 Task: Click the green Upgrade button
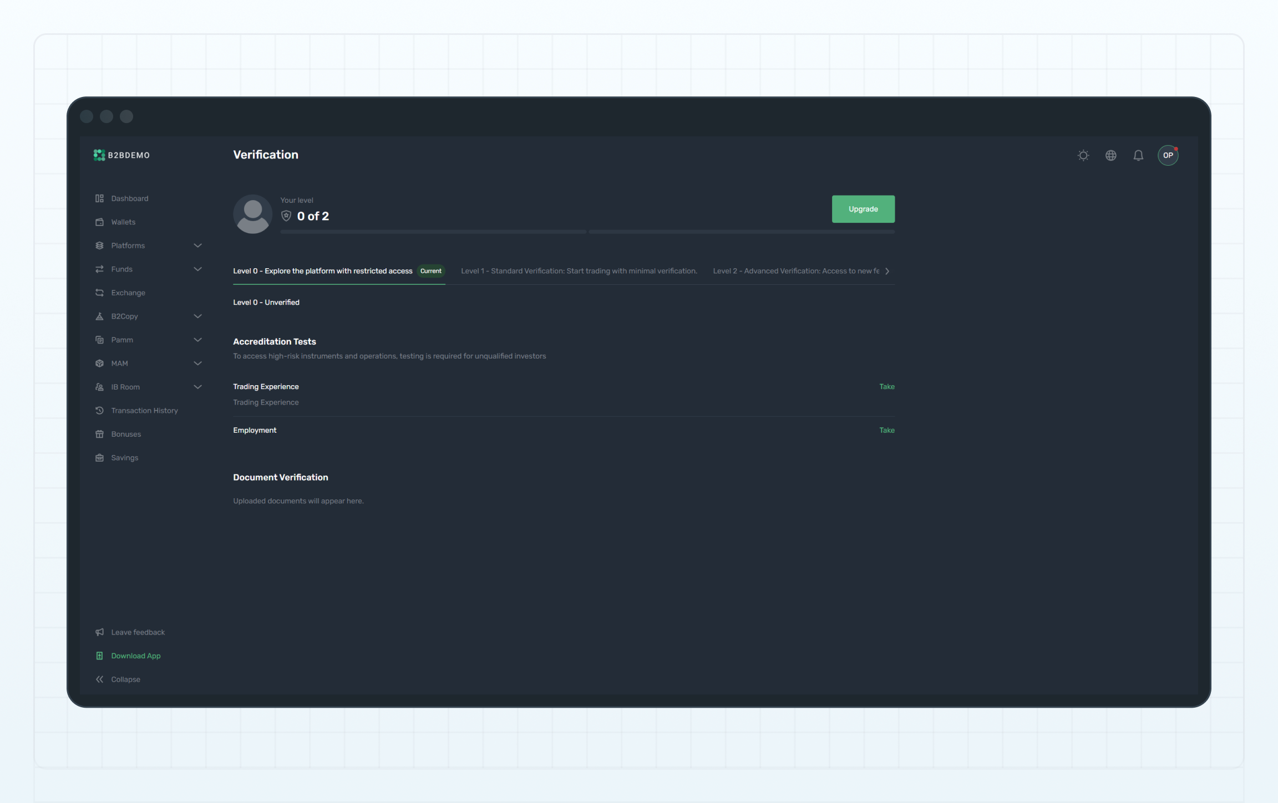click(x=863, y=209)
